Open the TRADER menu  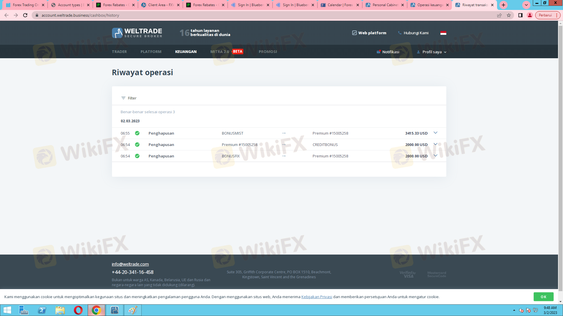[119, 51]
